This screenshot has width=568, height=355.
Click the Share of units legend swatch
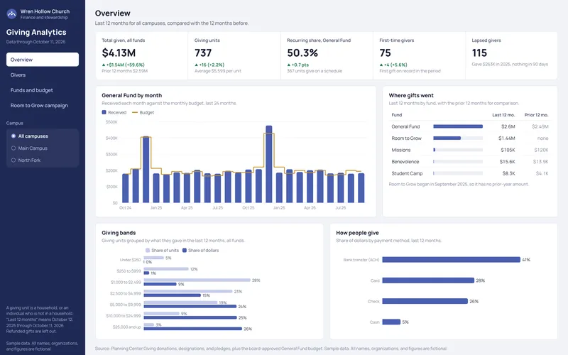[148, 251]
